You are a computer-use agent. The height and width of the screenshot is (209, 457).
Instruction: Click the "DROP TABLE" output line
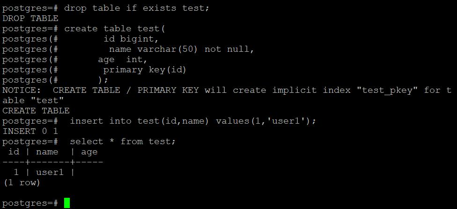30,19
